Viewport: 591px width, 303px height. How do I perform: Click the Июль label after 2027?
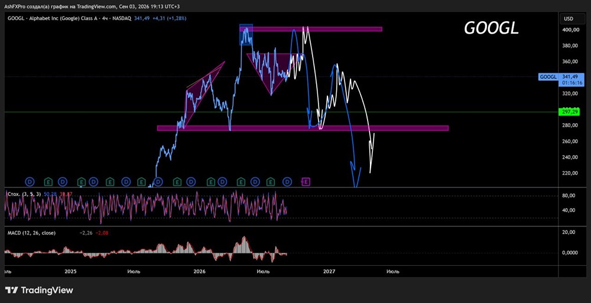(x=393, y=271)
